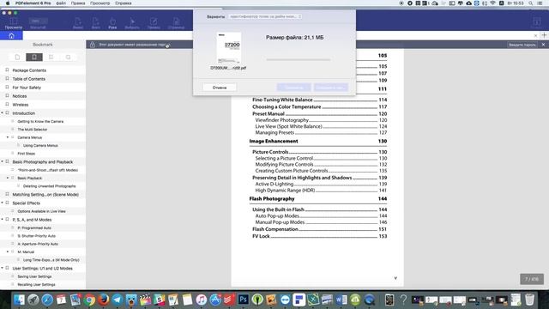Click the down arrow at page bottom
Screen dimensions: 549x309
click(395, 278)
